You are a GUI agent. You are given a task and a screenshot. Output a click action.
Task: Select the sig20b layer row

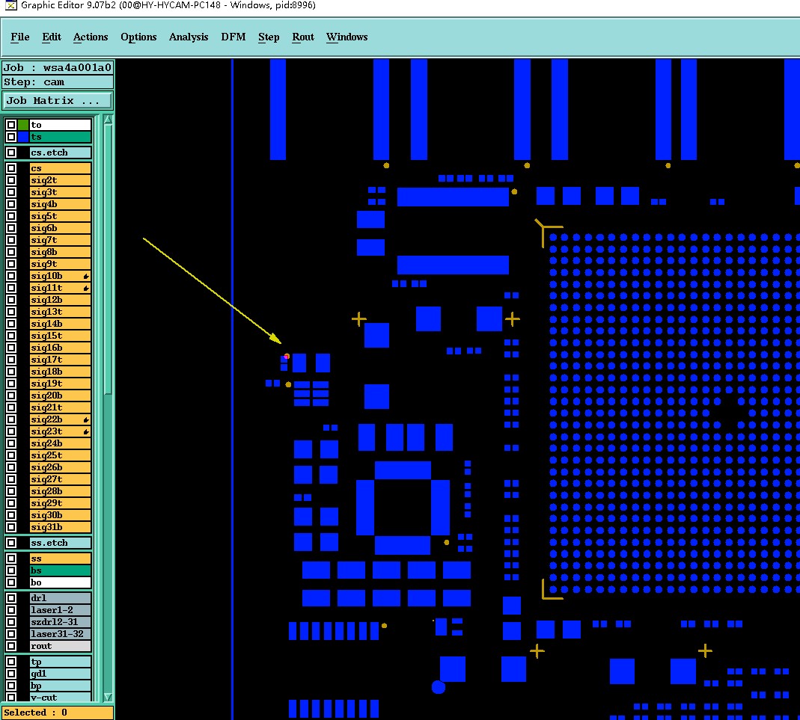tap(60, 396)
